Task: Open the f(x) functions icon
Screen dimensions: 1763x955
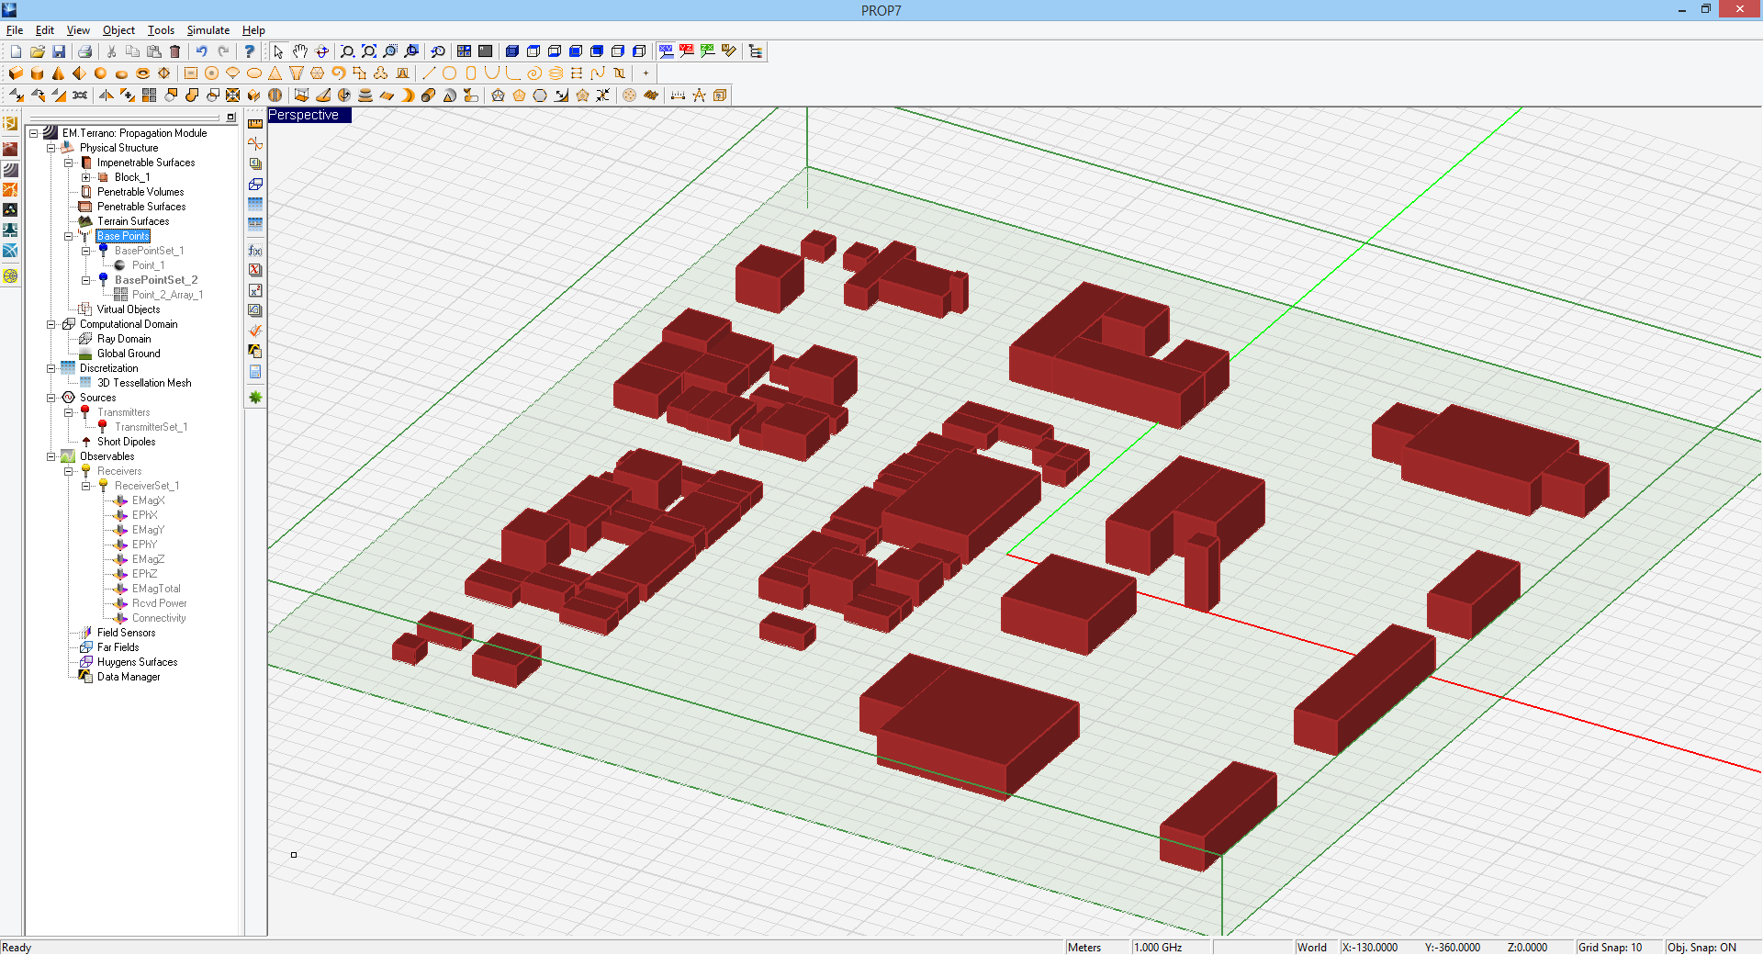Action: pyautogui.click(x=255, y=250)
